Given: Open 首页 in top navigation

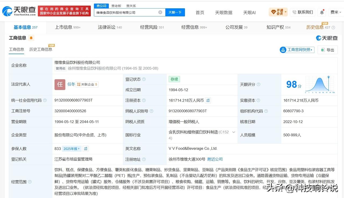Looking at the screenshot, I should (200, 13).
